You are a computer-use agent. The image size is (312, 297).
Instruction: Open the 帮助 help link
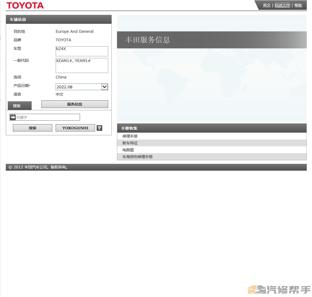point(298,5)
